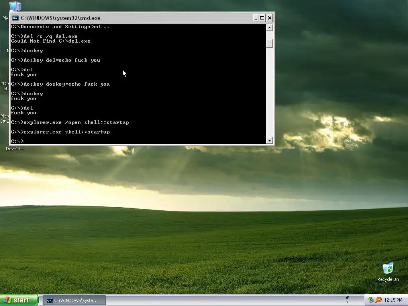Select the cmd.exe taskbar button

click(74, 300)
